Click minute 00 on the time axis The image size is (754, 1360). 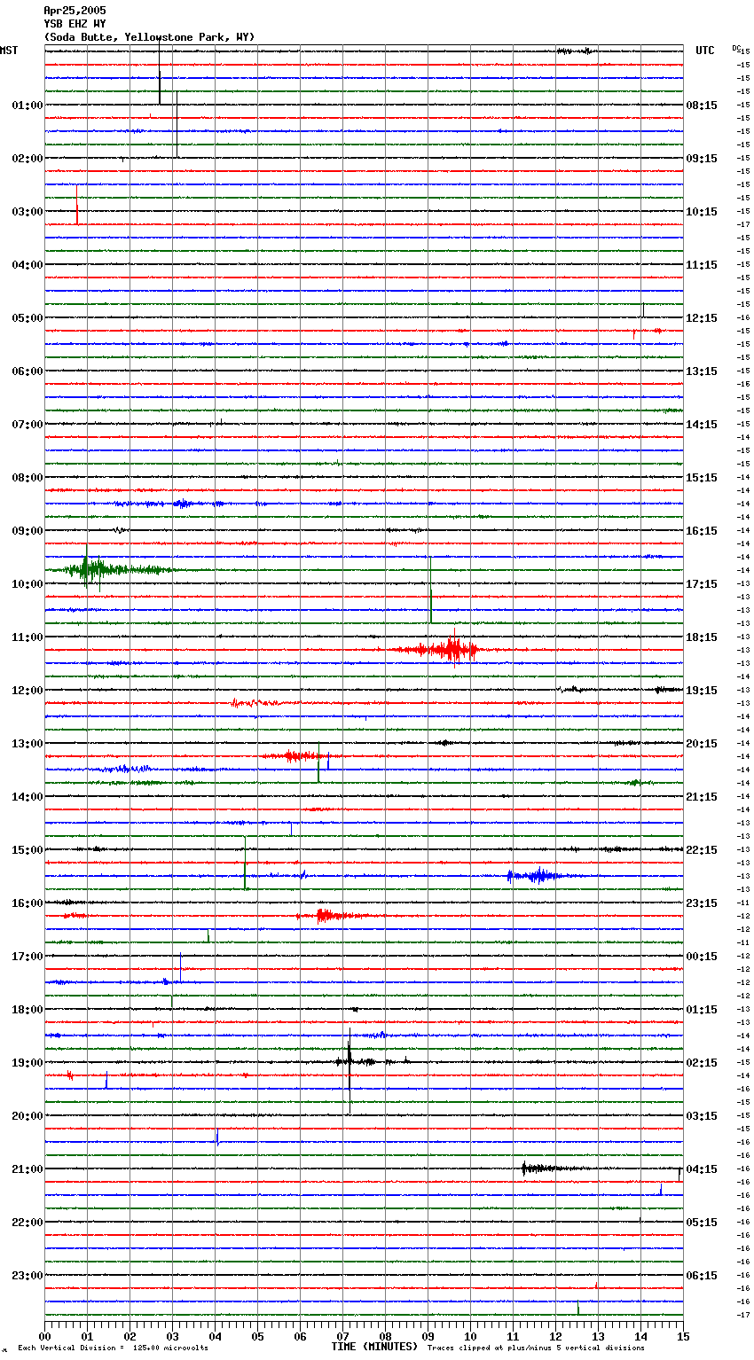(x=44, y=1336)
